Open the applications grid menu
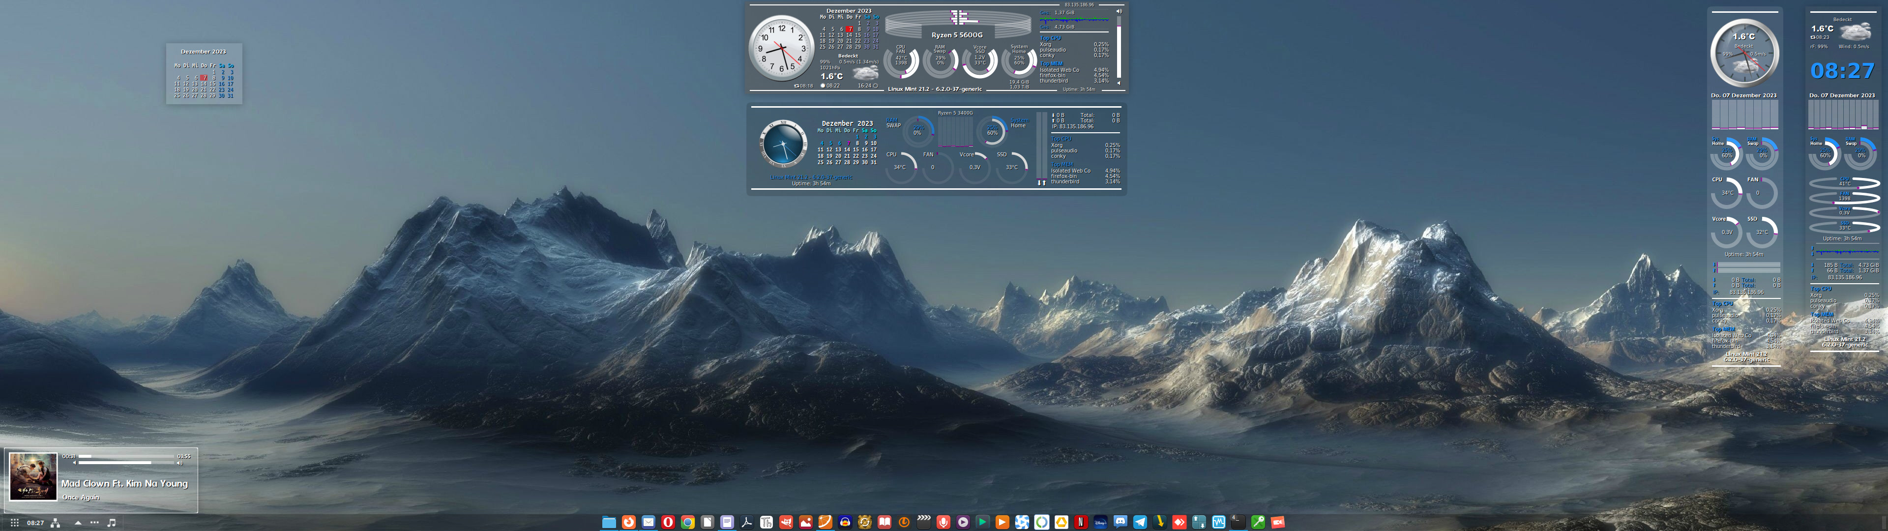This screenshot has width=1888, height=531. pyautogui.click(x=14, y=523)
